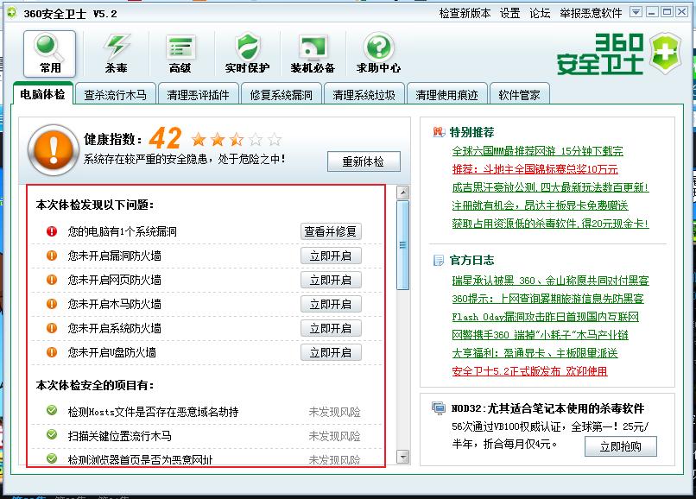Open 论坛 forum link in title bar
Image resolution: width=696 pixels, height=499 pixels.
tap(540, 13)
